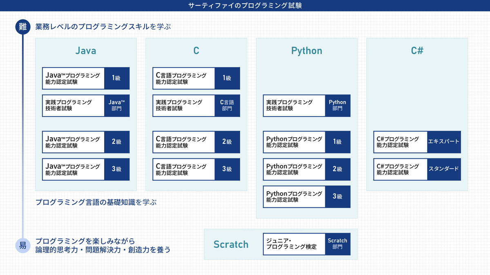Open the C言語プログラミング能力認定試験 2級 card
490x275 pixels.
[x=196, y=142]
